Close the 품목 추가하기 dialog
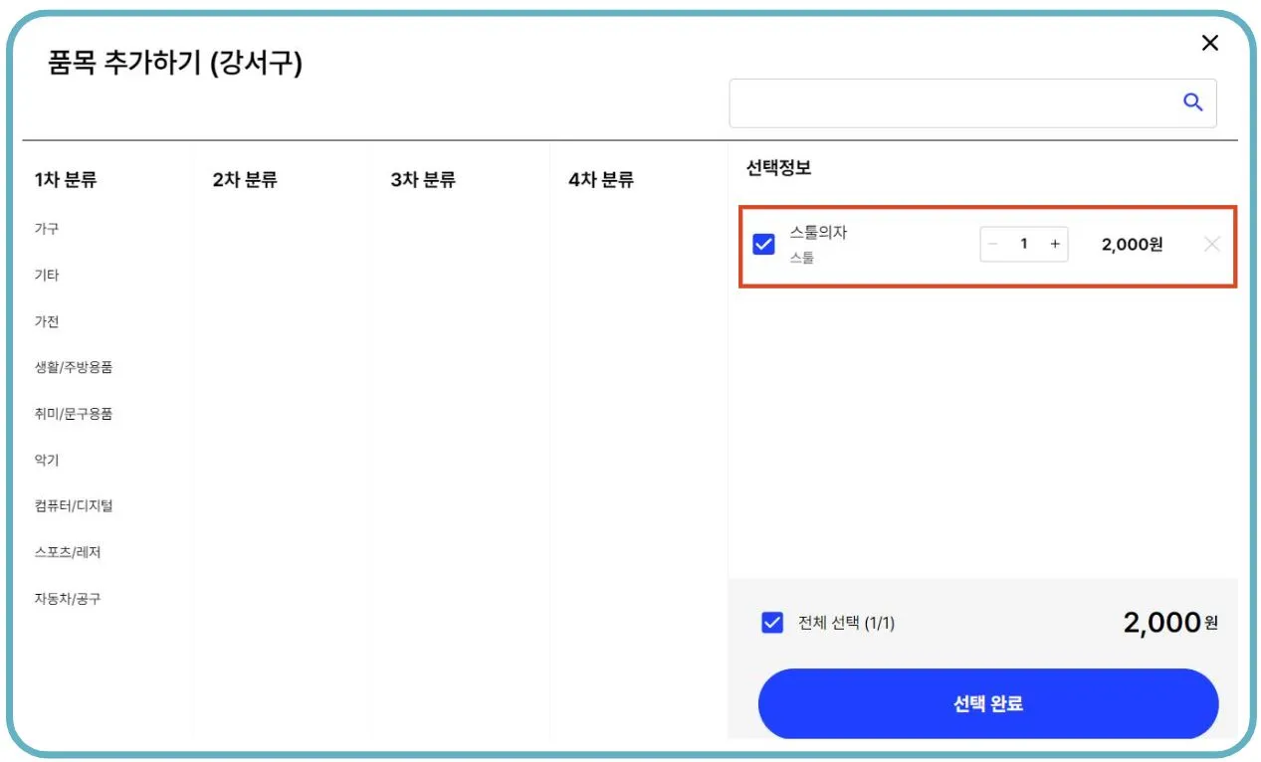This screenshot has height=762, width=1261. pos(1210,43)
